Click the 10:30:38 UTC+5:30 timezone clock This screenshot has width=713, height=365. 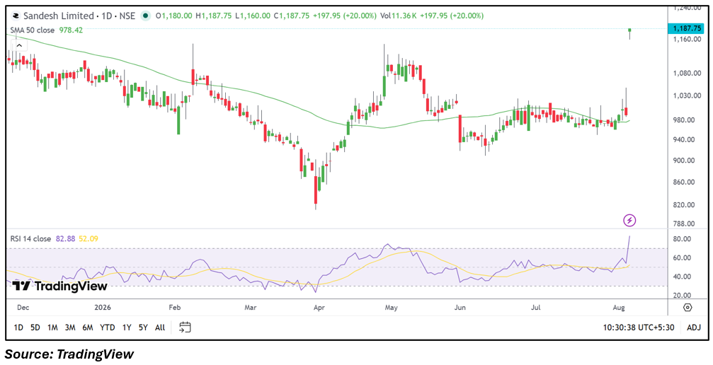click(639, 328)
